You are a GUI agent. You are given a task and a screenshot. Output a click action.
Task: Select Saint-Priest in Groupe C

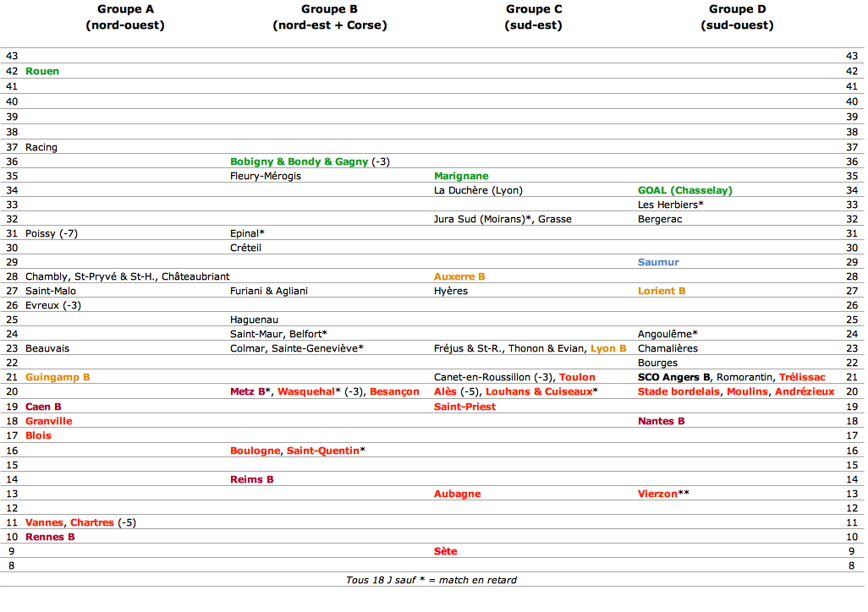pos(465,407)
